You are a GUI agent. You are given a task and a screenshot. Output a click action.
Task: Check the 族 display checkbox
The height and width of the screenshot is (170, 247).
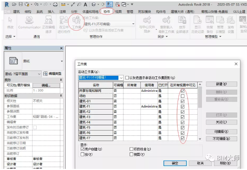point(82,154)
